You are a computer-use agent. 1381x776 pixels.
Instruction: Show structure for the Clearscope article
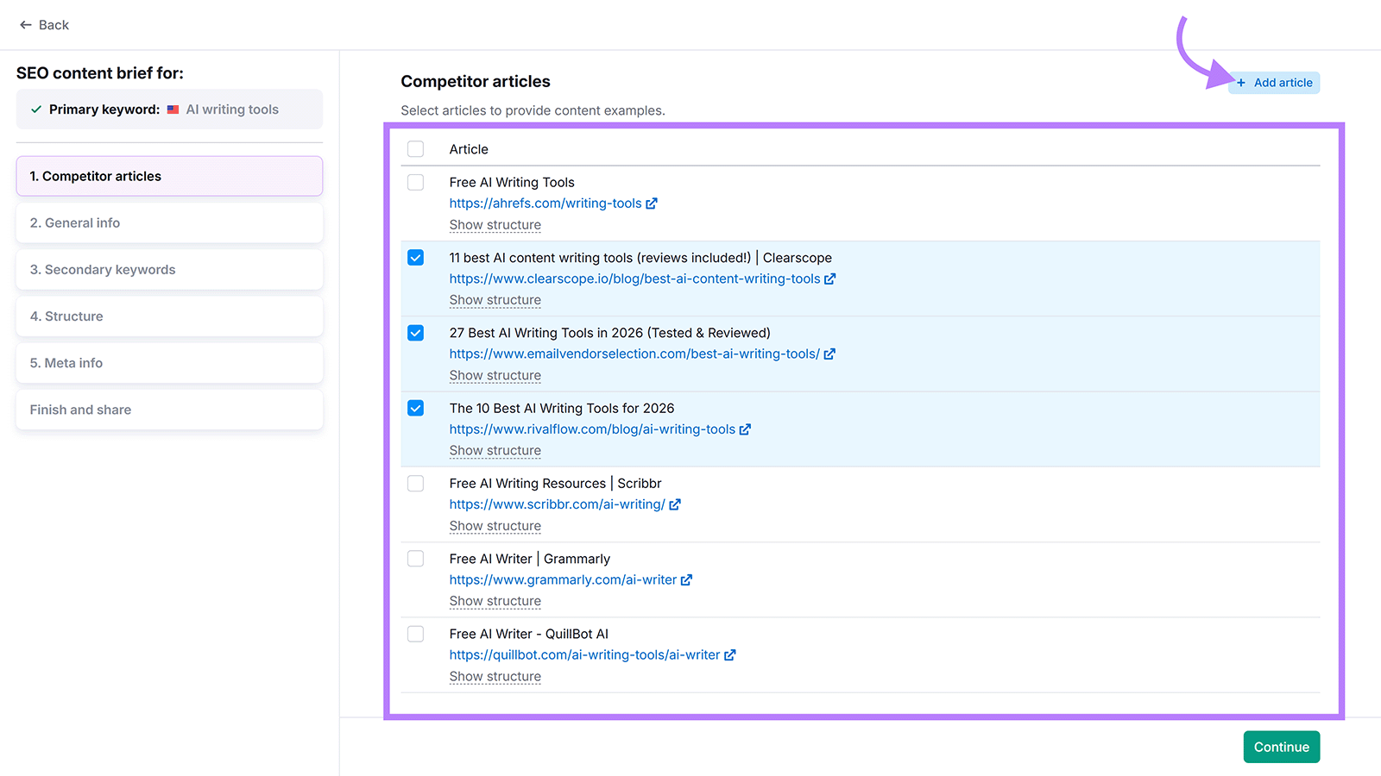click(495, 299)
